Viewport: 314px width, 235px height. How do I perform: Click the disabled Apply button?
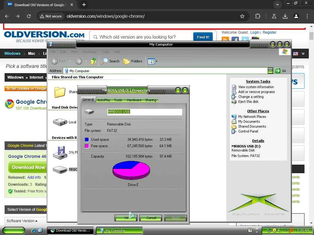175,218
